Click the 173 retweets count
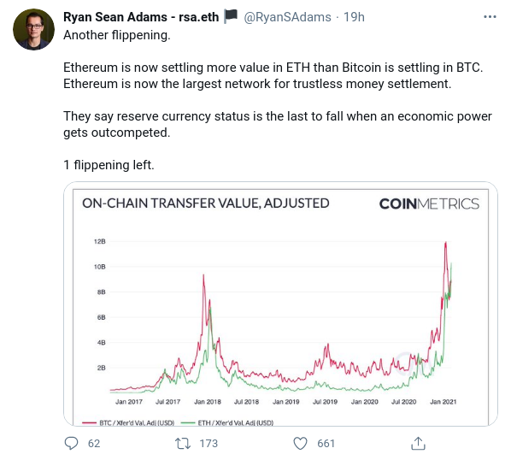Image resolution: width=511 pixels, height=460 pixels. coord(209,444)
